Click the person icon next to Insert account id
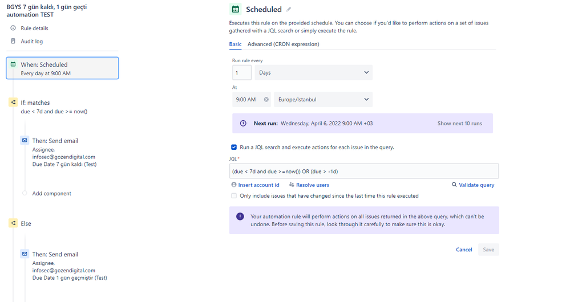570x302 pixels. tap(234, 185)
